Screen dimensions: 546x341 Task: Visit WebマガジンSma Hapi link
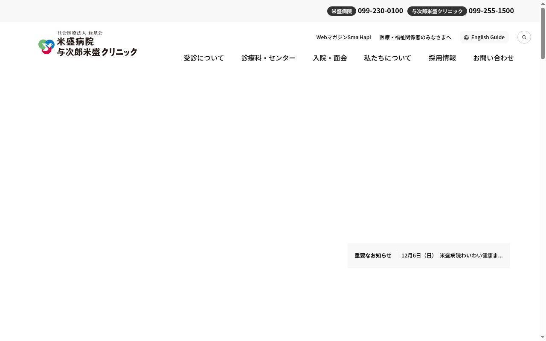tap(344, 38)
